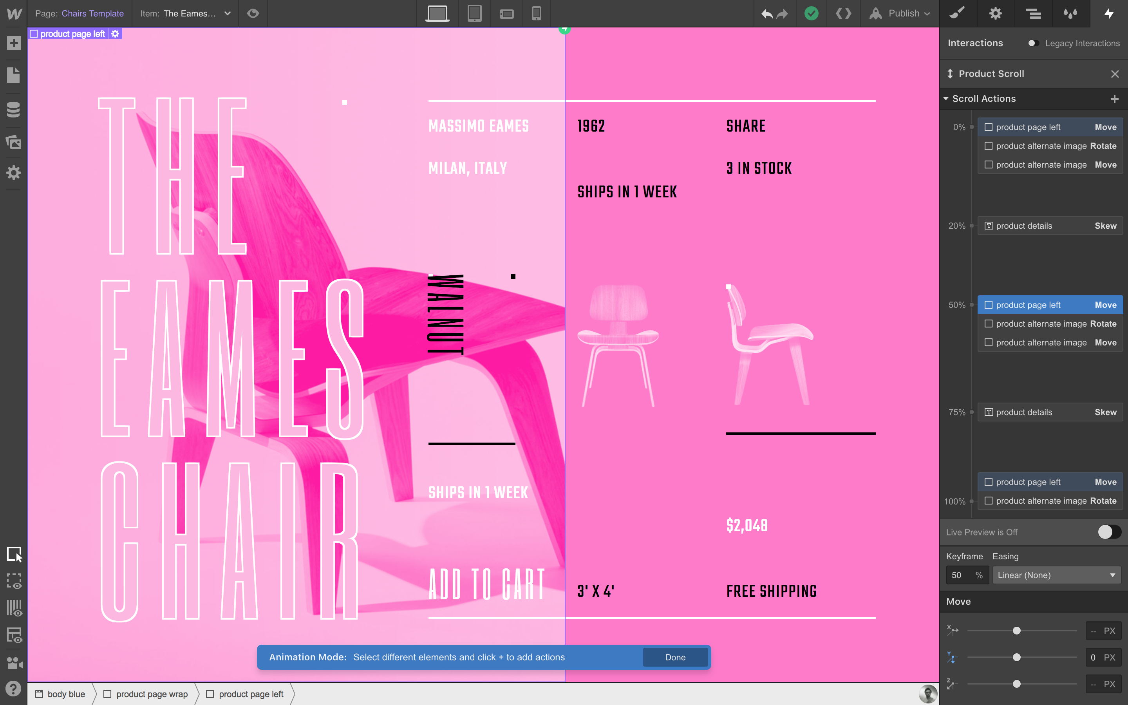This screenshot has width=1128, height=705.
Task: Open the Easing Linear (None) dropdown
Action: [x=1056, y=575]
